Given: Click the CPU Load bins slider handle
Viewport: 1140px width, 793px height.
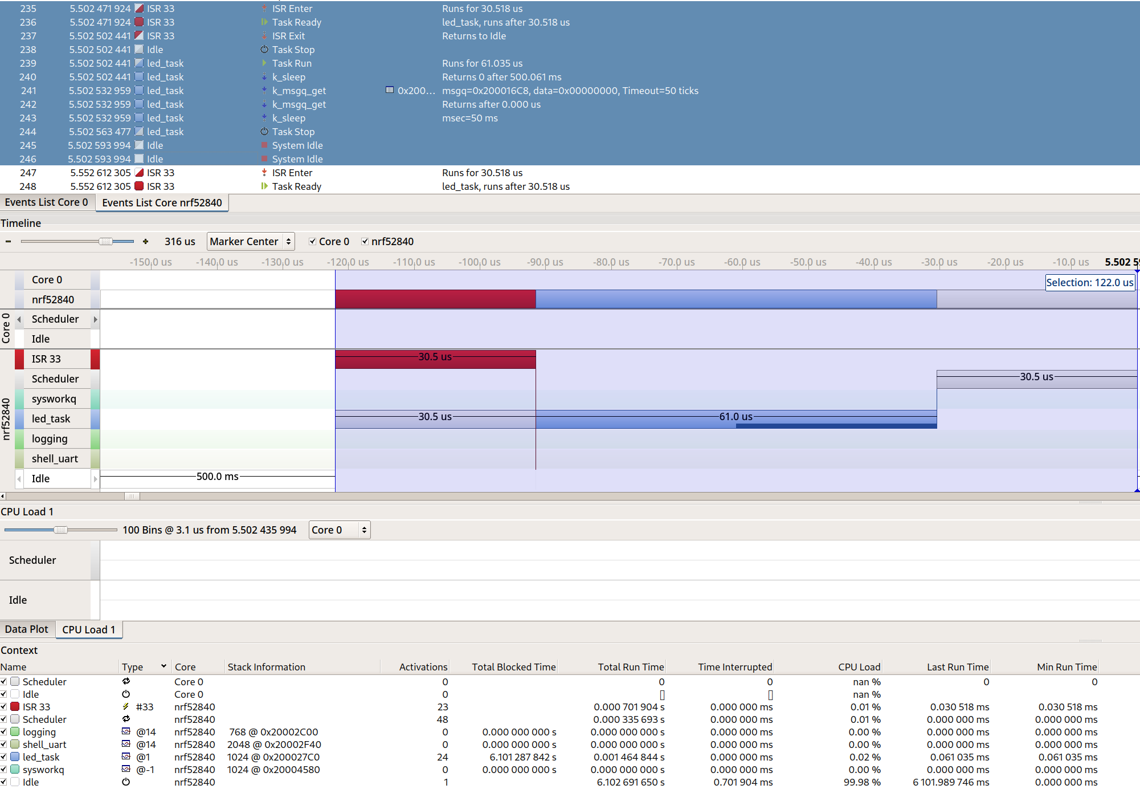Looking at the screenshot, I should (60, 530).
